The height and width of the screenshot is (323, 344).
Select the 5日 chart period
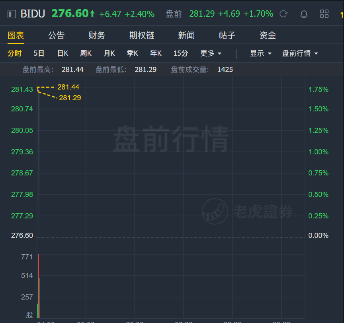[39, 53]
